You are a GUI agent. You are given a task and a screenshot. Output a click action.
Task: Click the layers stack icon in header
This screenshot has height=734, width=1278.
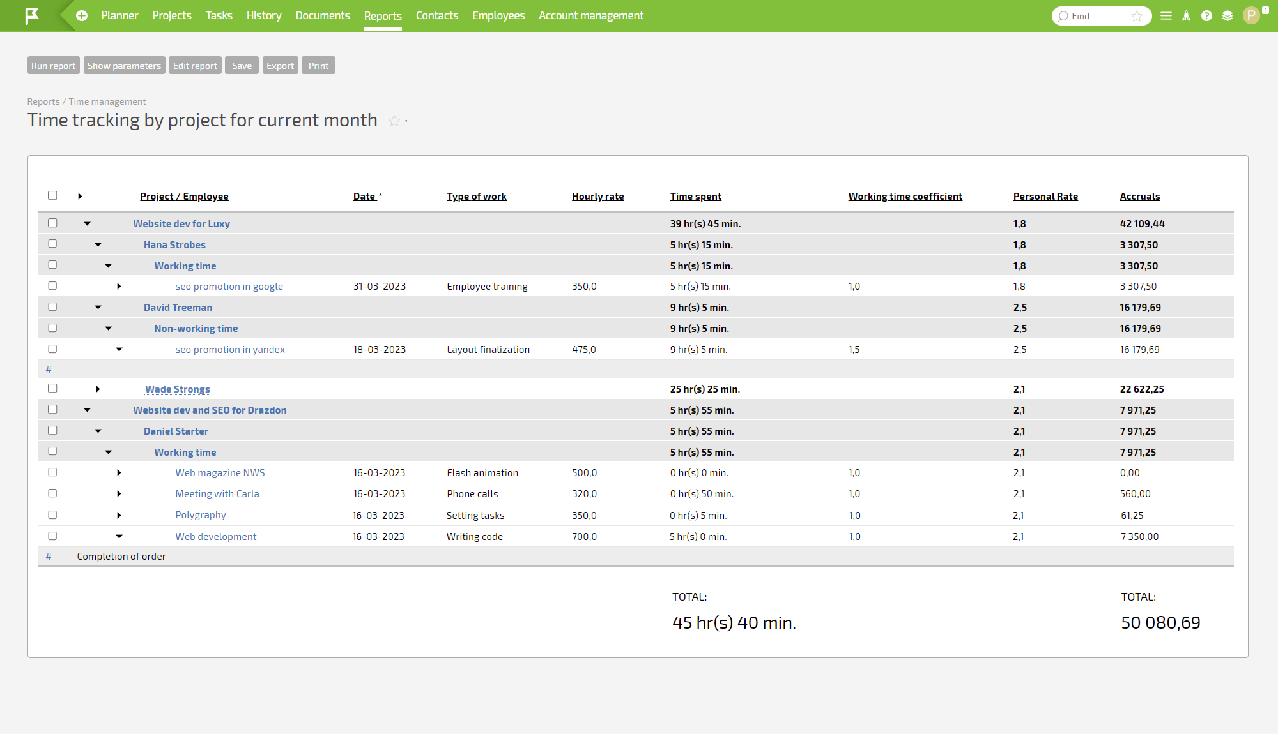tap(1228, 16)
